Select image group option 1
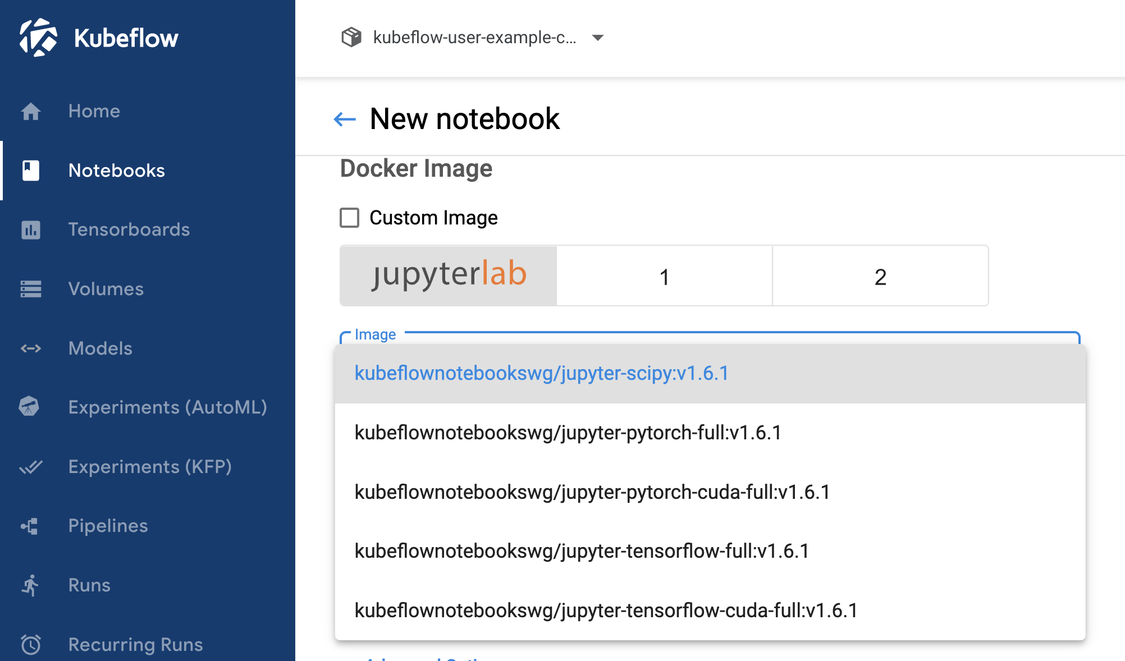The height and width of the screenshot is (661, 1125). click(664, 277)
